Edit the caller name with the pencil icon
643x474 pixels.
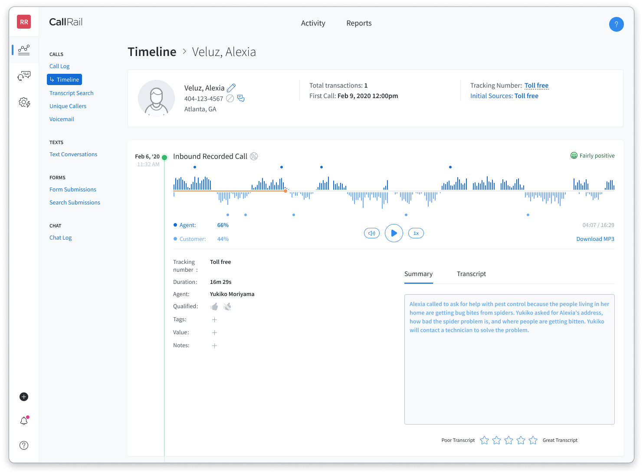(231, 88)
